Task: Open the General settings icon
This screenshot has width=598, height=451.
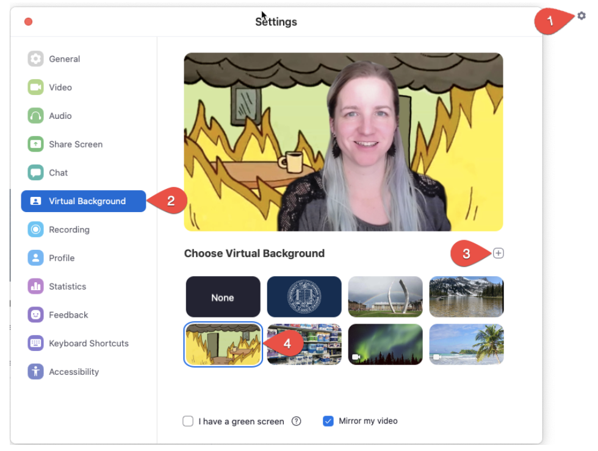Action: 37,59
